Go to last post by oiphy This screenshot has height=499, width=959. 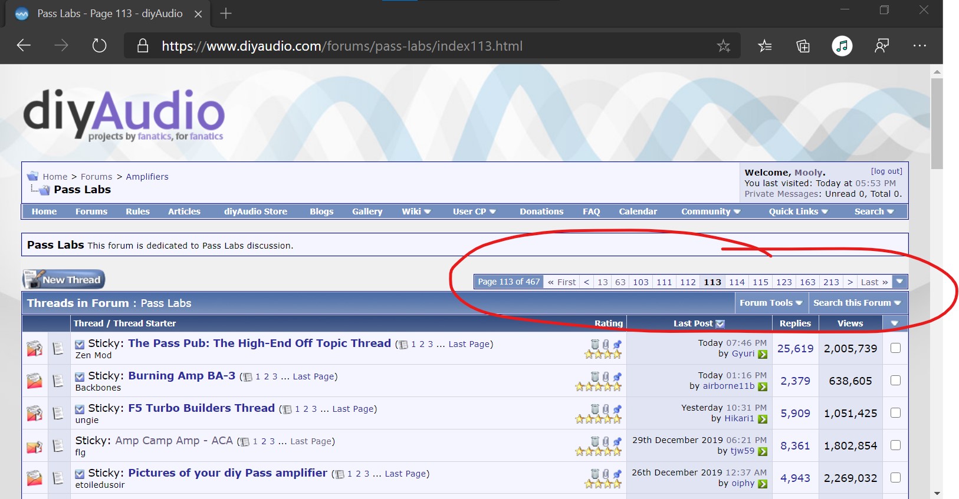763,484
